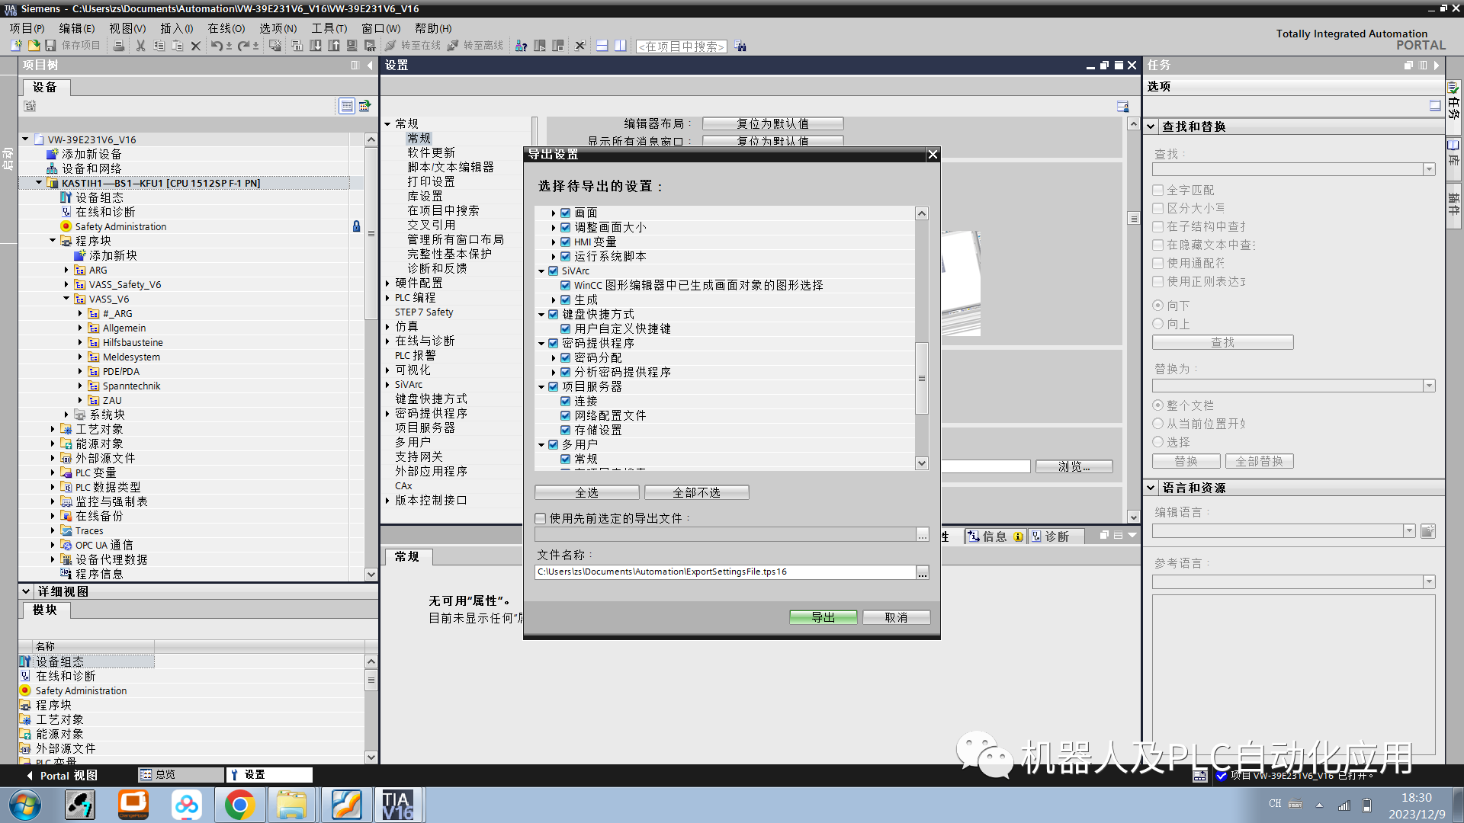Click the search-in-project binoculars icon
Viewport: 1464px width, 823px height.
coord(740,46)
